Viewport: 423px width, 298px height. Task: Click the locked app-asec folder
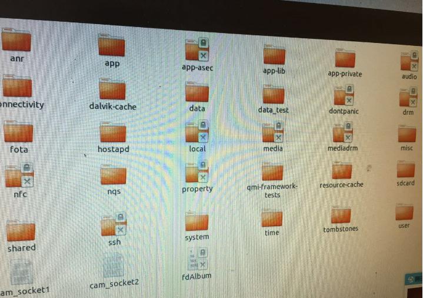pos(197,51)
